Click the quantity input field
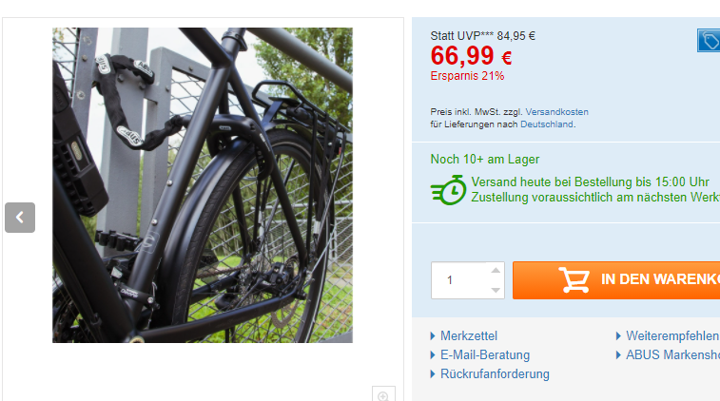Viewport: 720px width, 401px height. click(x=467, y=280)
